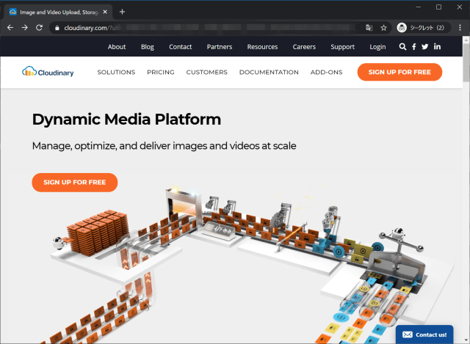Click the Dynamic Media Platform heading

pos(126,120)
